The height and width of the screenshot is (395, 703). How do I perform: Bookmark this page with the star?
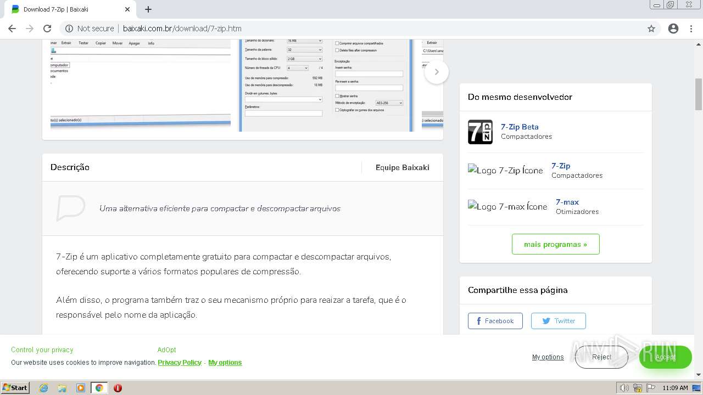coord(651,29)
